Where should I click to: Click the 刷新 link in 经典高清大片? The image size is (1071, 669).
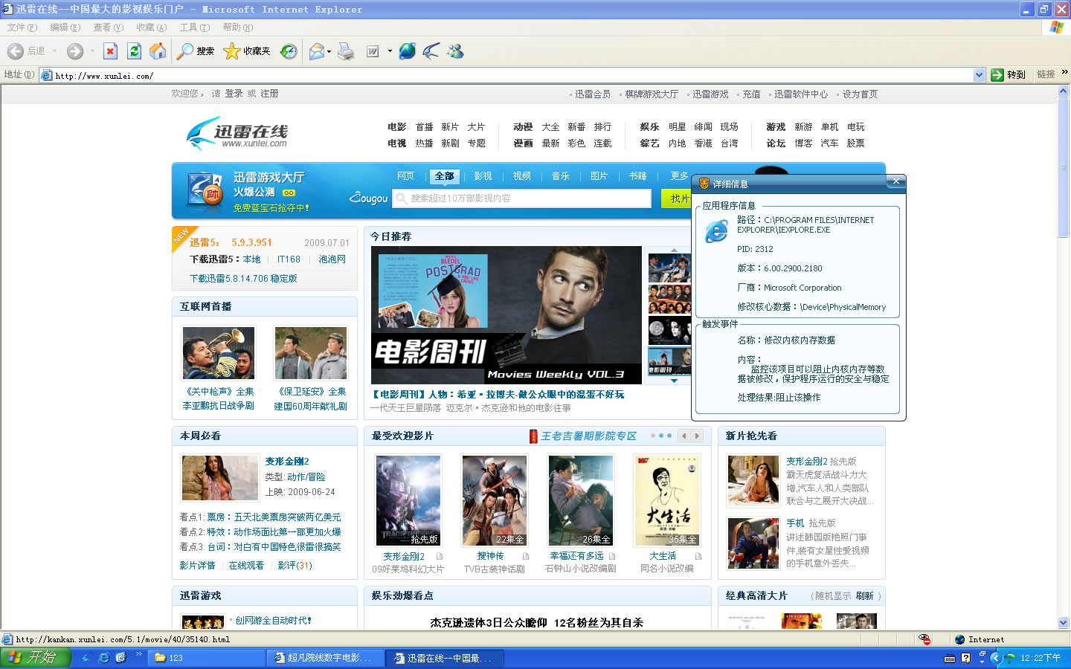pos(864,596)
